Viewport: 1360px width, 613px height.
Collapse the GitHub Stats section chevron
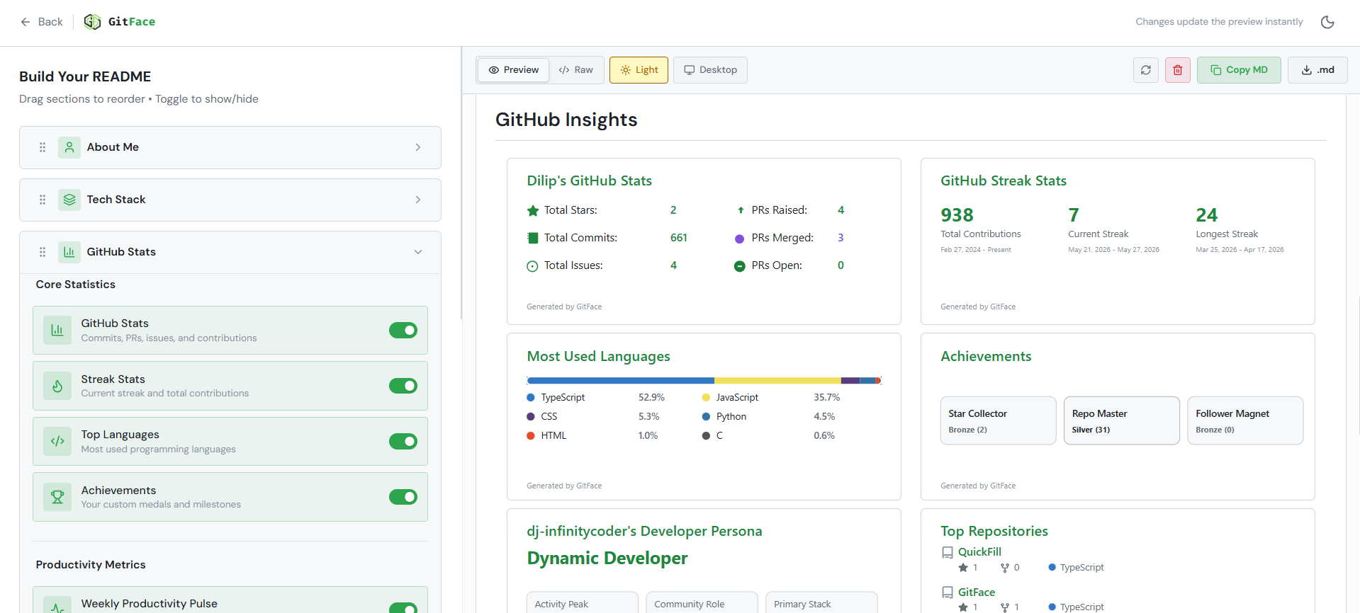point(418,252)
